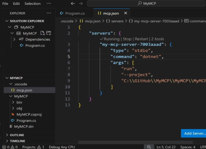Image resolution: width=206 pixels, height=149 pixels.
Task: Open Program.cs under the MyMCP folder
Action: pyautogui.click(x=26, y=120)
